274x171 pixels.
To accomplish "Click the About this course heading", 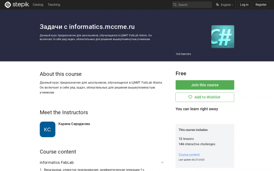I will click(61, 74).
